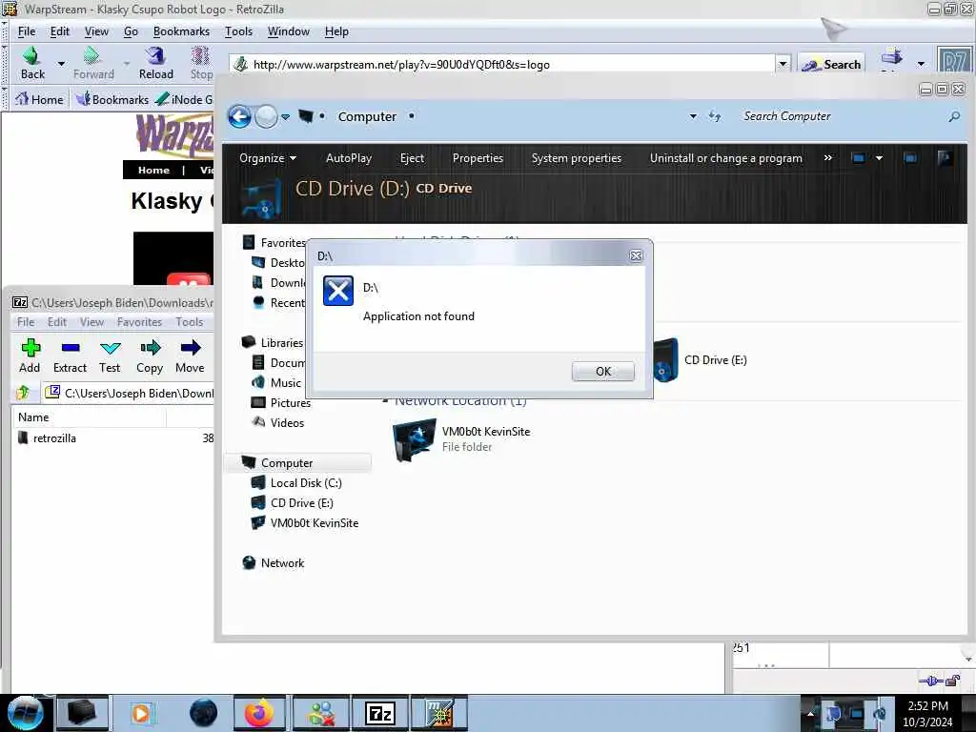Open the address bar history dropdown in Explorer
Screen dimensions: 976x732
click(x=693, y=116)
